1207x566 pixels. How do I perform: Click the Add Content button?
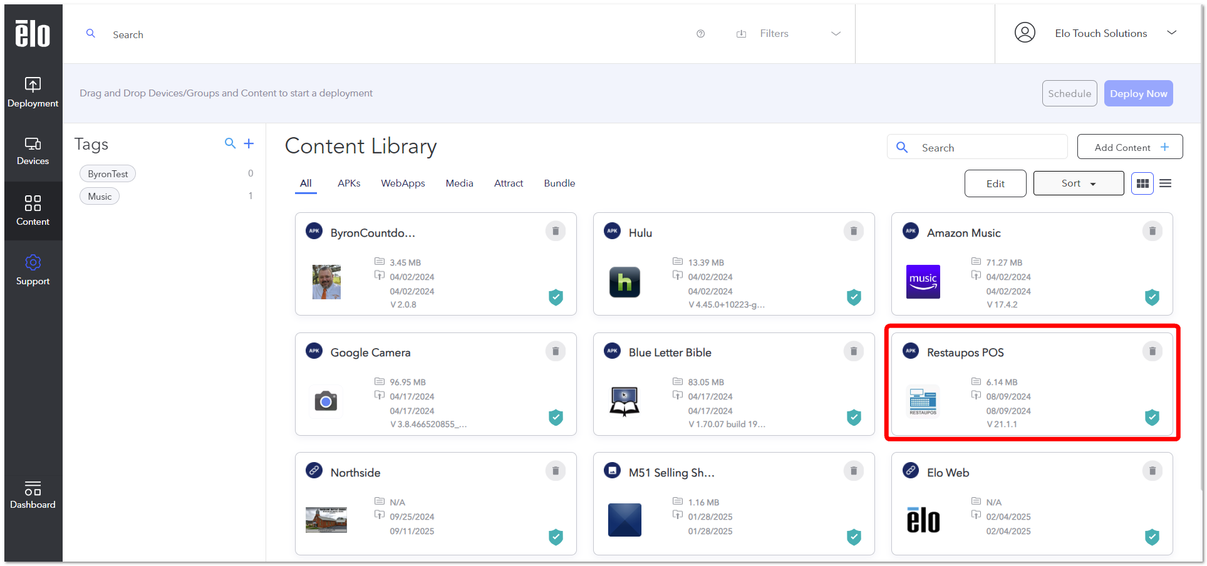[x=1130, y=147]
